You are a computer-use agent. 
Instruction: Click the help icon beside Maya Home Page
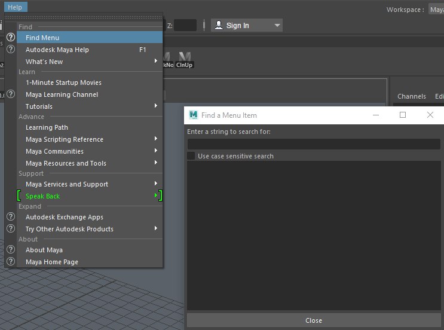point(11,261)
